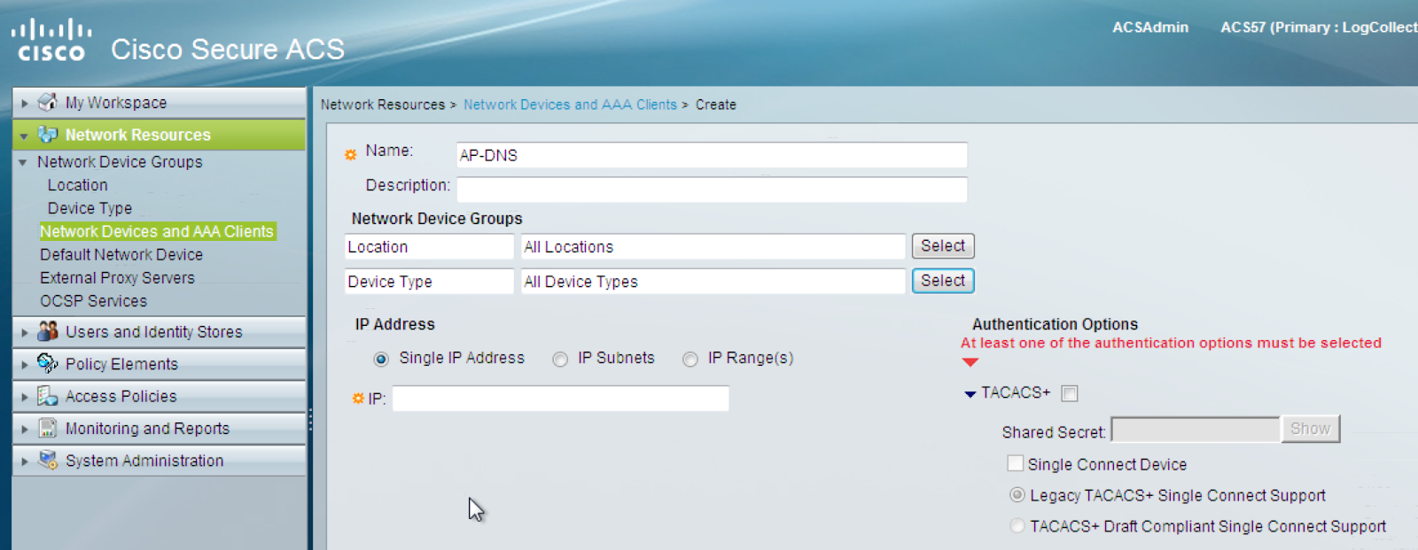
Task: Open OCSP Services item
Action: 93,300
